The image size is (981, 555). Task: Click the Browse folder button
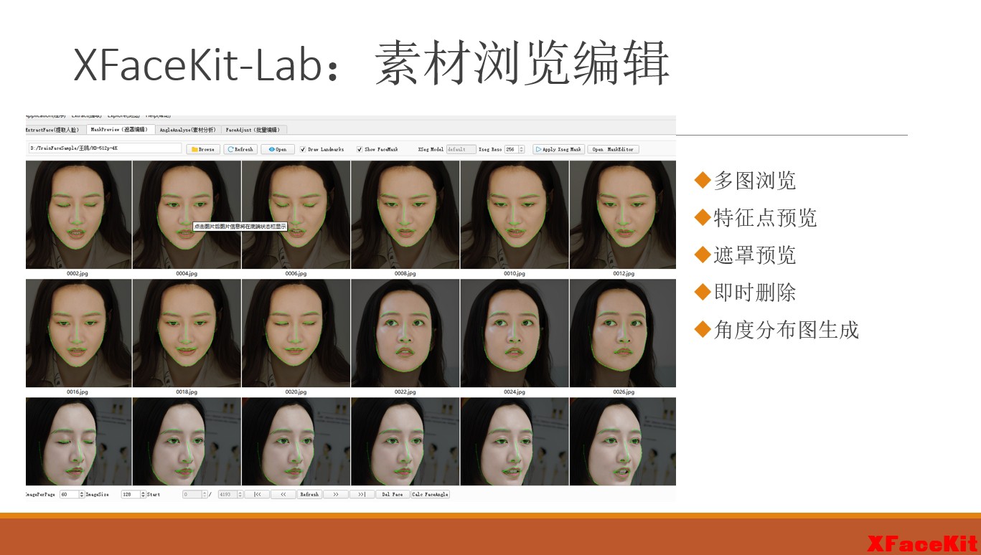203,149
